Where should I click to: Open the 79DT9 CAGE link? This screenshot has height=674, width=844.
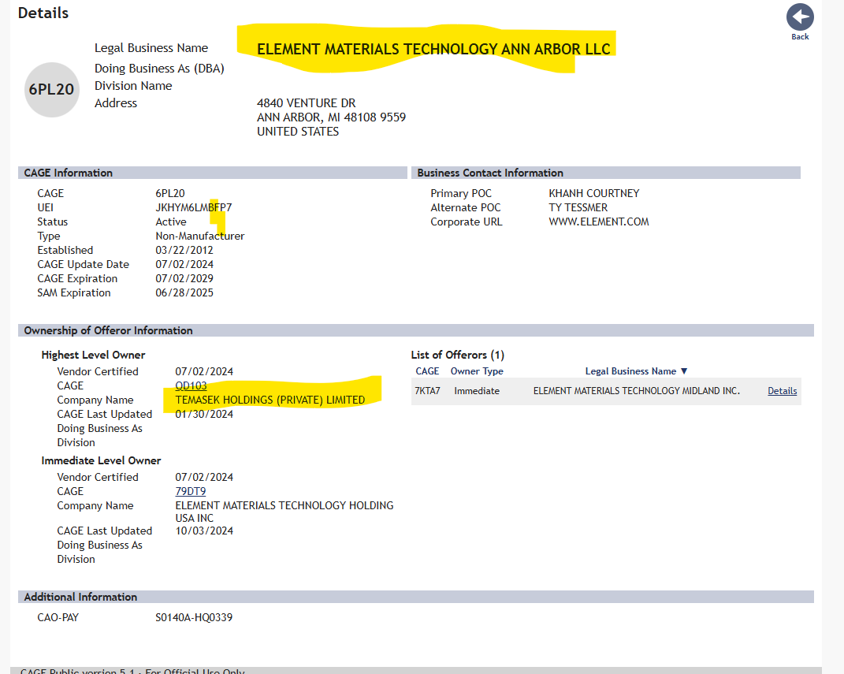(191, 491)
